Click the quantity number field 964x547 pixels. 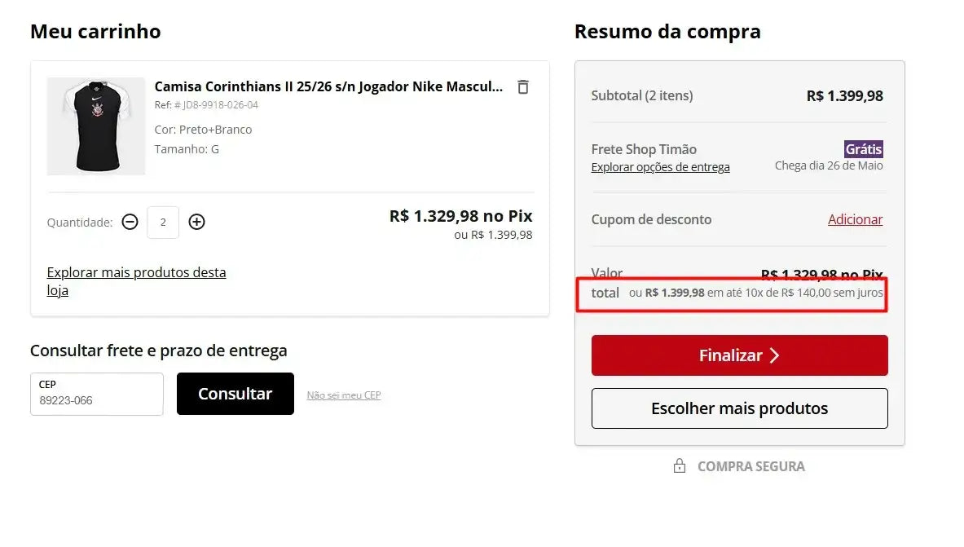163,222
